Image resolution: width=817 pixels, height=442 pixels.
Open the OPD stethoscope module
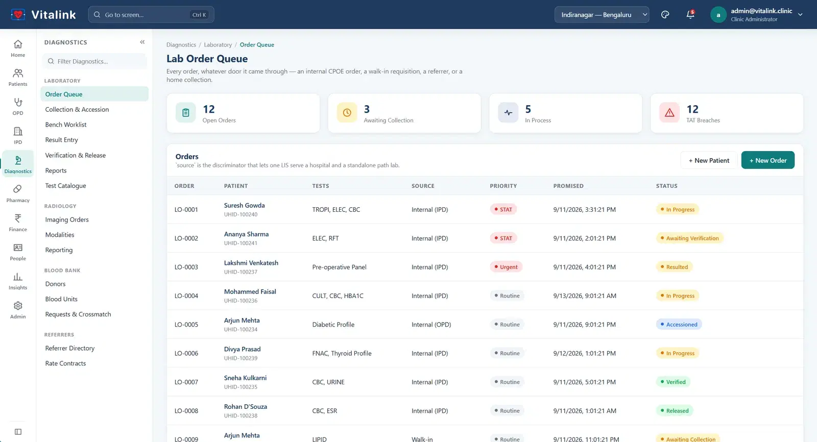18,107
